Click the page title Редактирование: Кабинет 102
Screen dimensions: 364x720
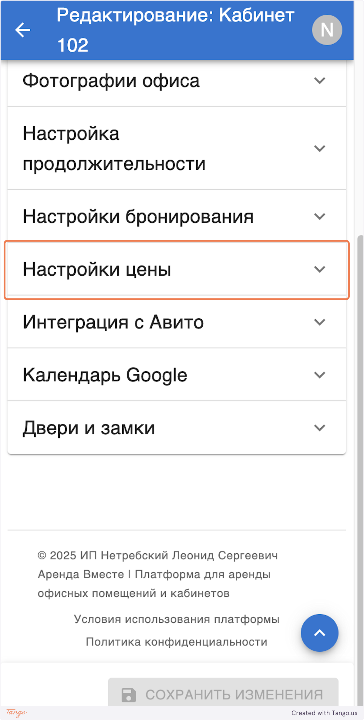(x=176, y=29)
